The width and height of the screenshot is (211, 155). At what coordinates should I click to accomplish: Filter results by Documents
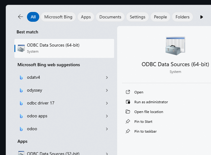pyautogui.click(x=110, y=17)
